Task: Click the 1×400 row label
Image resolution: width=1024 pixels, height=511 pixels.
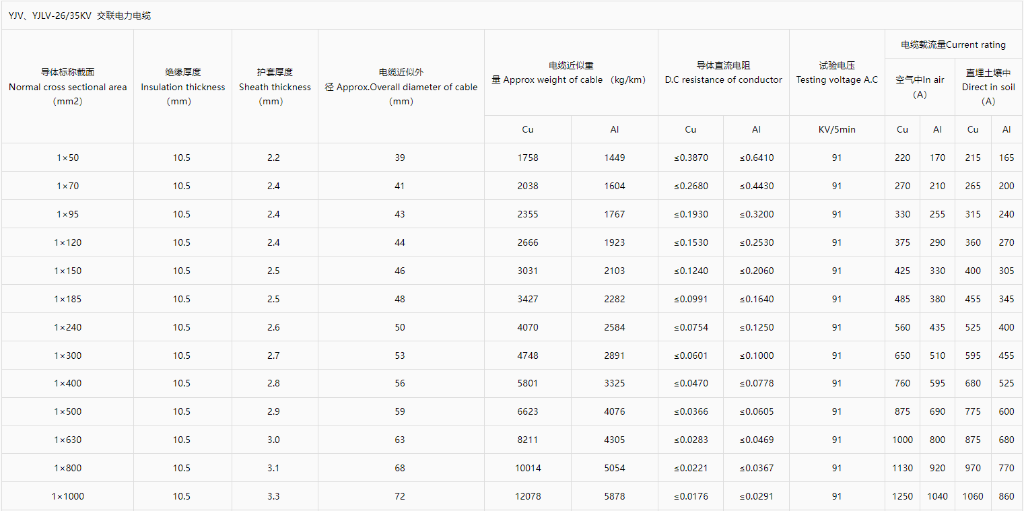Action: point(67,383)
